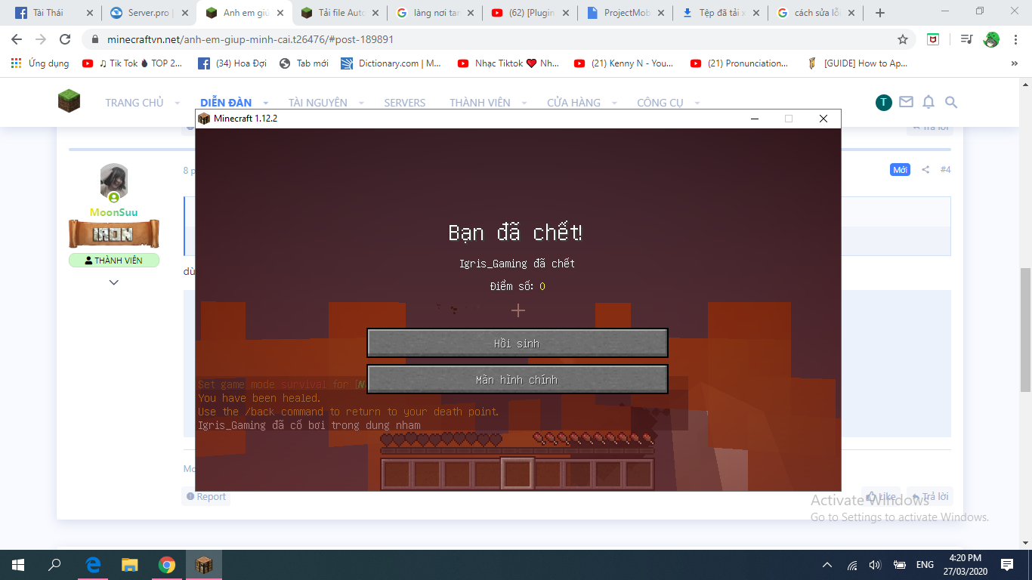The height and width of the screenshot is (580, 1032).
Task: Click the forum search magnifier icon
Action: click(x=951, y=102)
